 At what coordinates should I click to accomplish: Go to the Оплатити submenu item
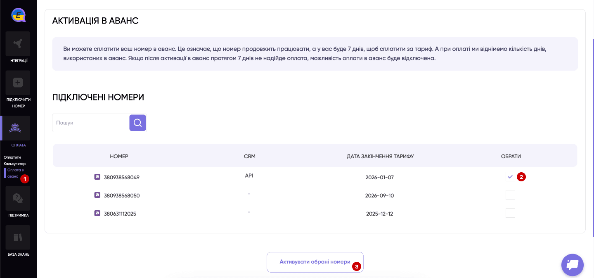click(12, 157)
